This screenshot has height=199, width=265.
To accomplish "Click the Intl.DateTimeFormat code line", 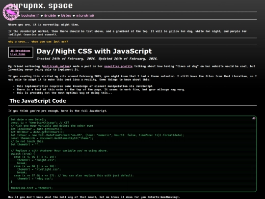I will point(97,135).
